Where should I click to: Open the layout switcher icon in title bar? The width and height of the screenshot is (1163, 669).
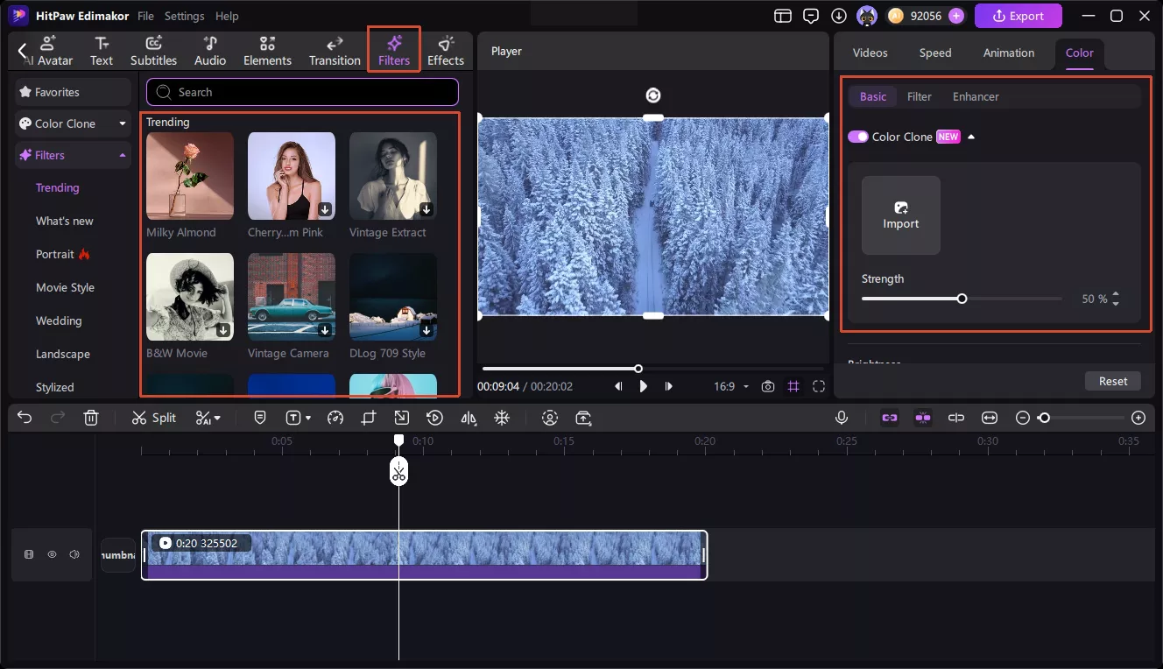pyautogui.click(x=783, y=16)
